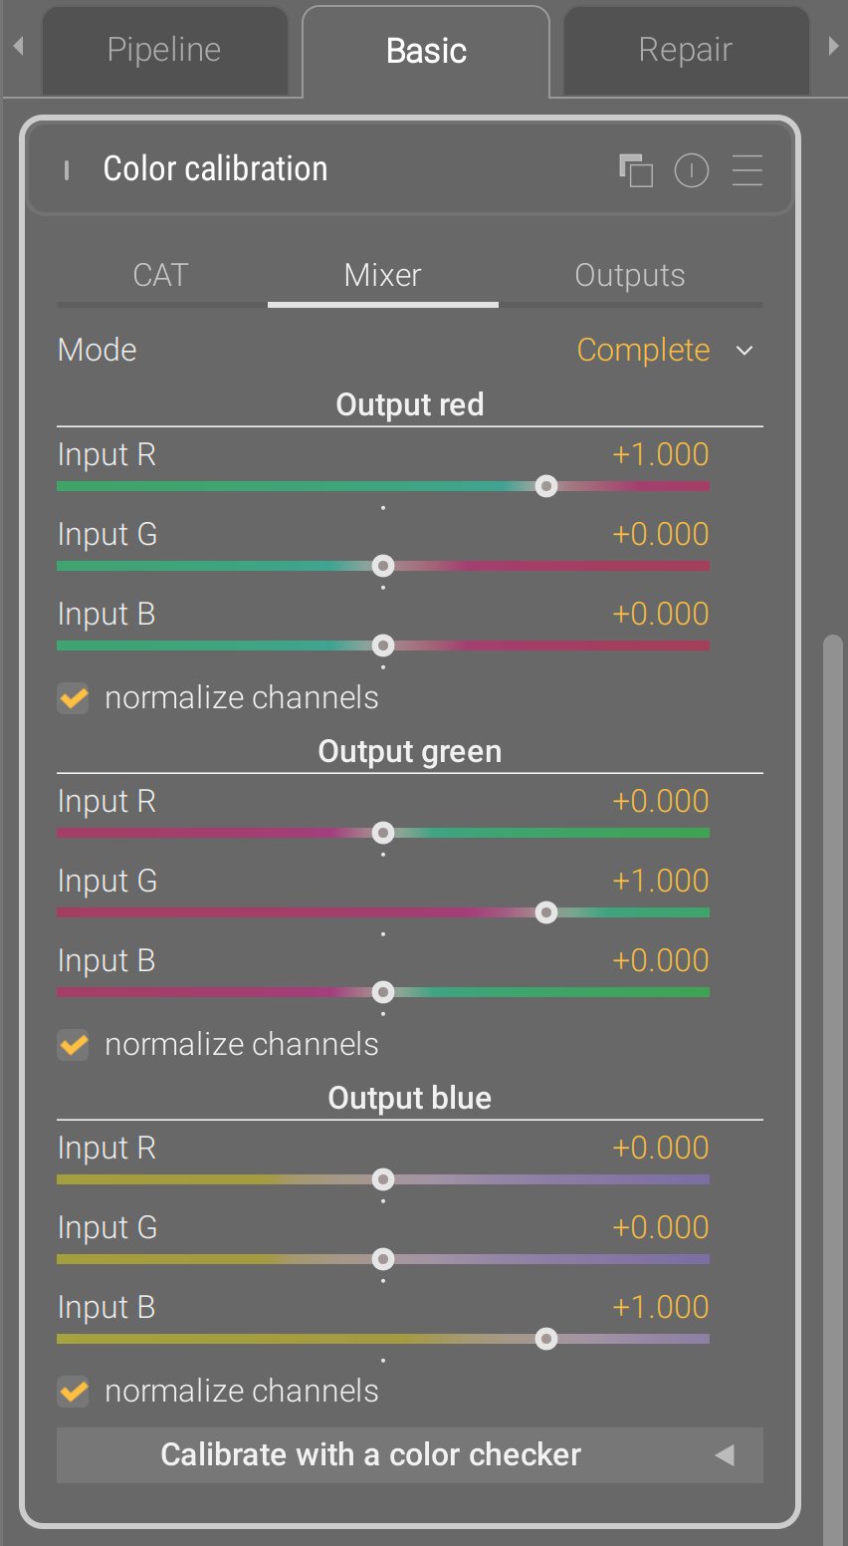Toggle Color calibration module power icon
This screenshot has height=1546, width=848.
pos(67,170)
